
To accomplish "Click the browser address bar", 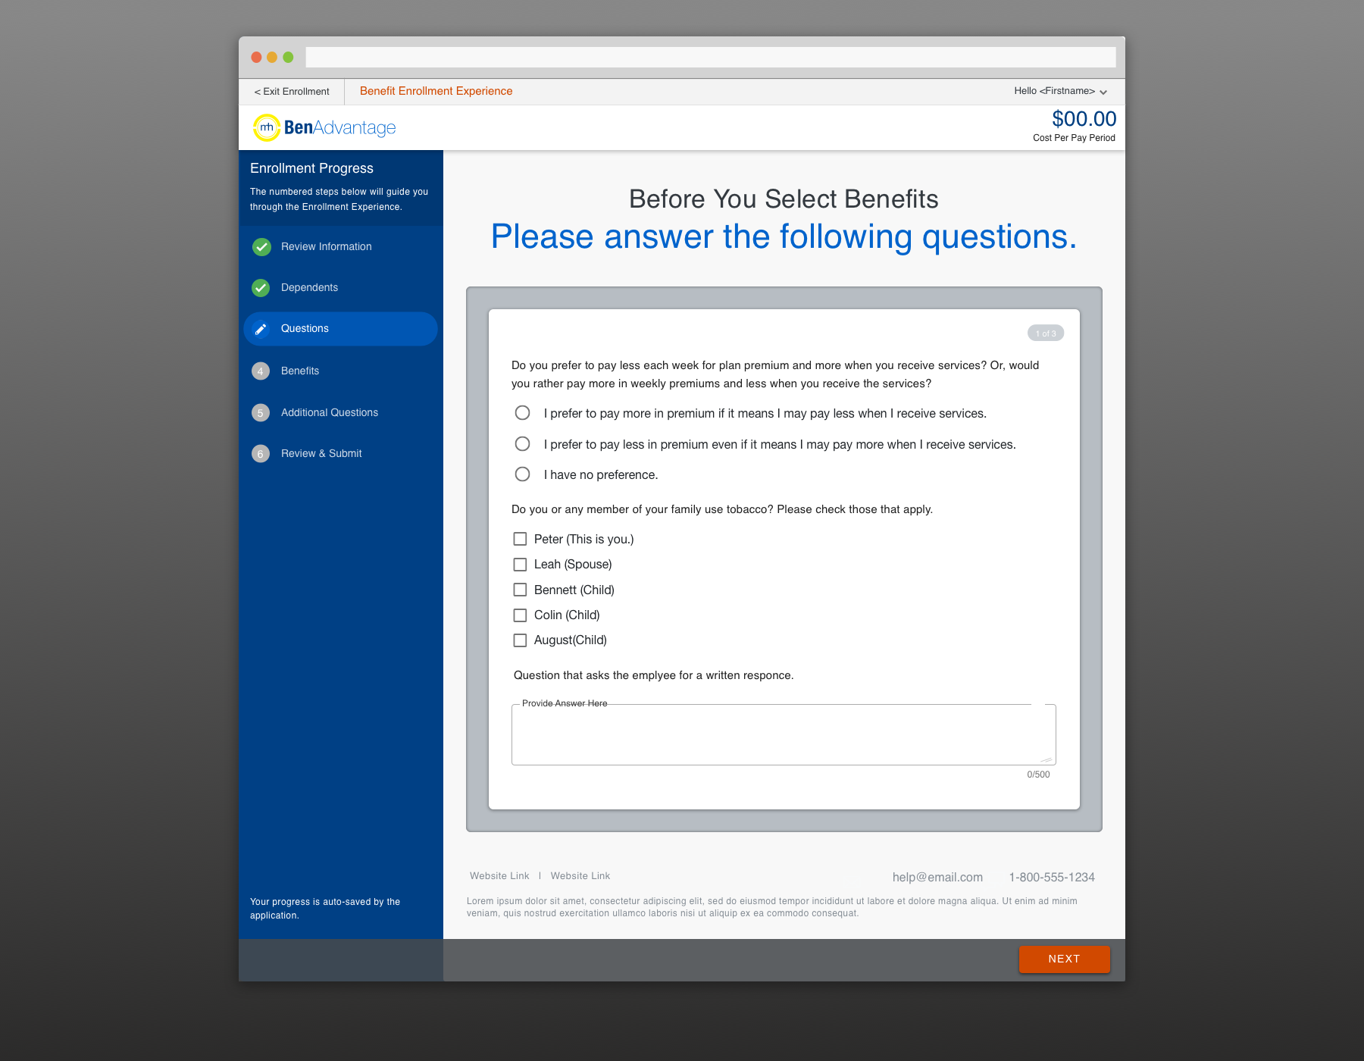I will click(x=711, y=58).
